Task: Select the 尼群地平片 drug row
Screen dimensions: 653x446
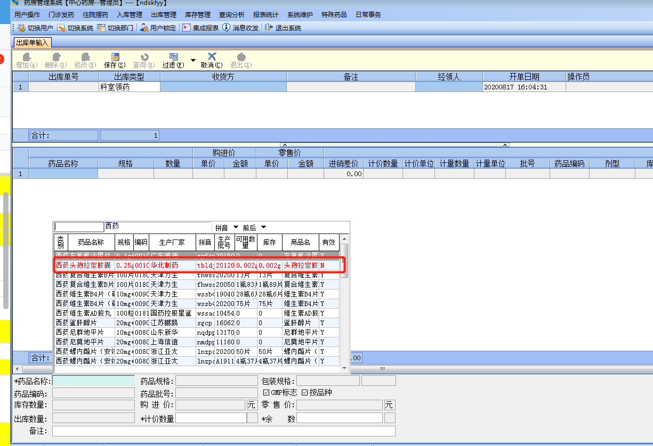Action: coord(197,332)
